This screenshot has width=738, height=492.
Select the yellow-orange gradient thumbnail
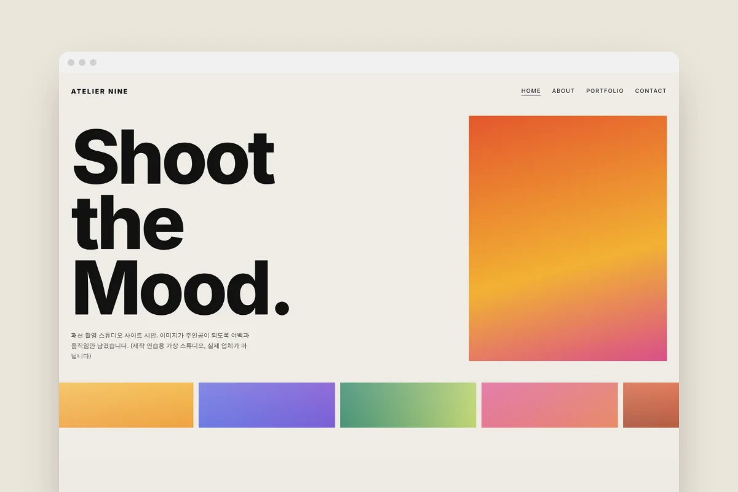[x=126, y=405]
